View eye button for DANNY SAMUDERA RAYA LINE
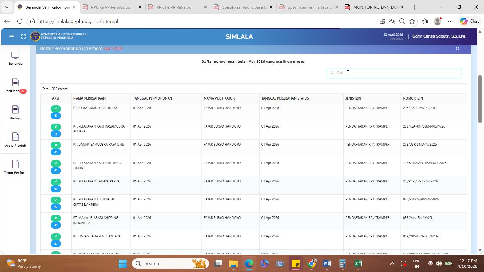Image resolution: width=484 pixels, height=272 pixels. pyautogui.click(x=56, y=152)
